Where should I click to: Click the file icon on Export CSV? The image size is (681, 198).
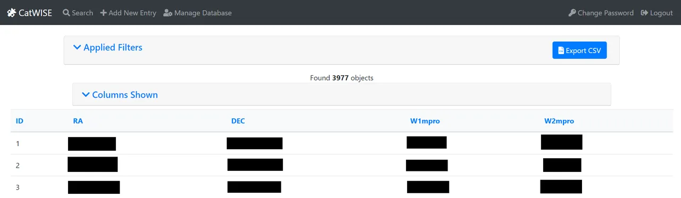tap(560, 51)
